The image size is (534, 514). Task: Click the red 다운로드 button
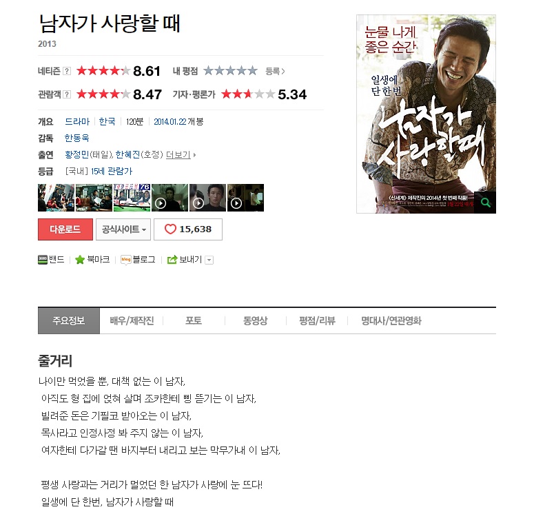(65, 229)
